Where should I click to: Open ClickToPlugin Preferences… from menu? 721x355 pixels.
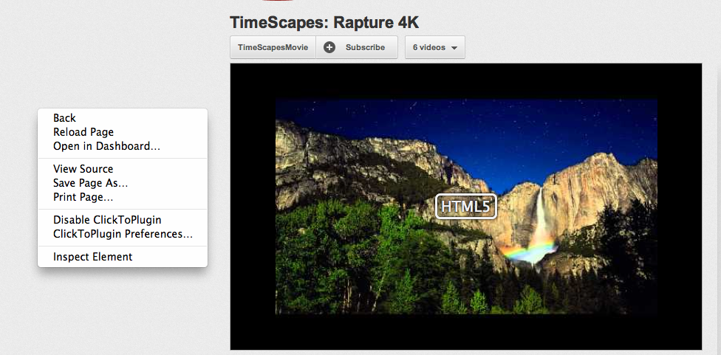point(123,234)
